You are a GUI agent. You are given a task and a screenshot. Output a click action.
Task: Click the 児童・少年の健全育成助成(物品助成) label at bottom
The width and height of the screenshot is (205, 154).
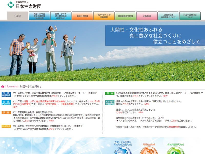pyautogui.click(x=123, y=143)
